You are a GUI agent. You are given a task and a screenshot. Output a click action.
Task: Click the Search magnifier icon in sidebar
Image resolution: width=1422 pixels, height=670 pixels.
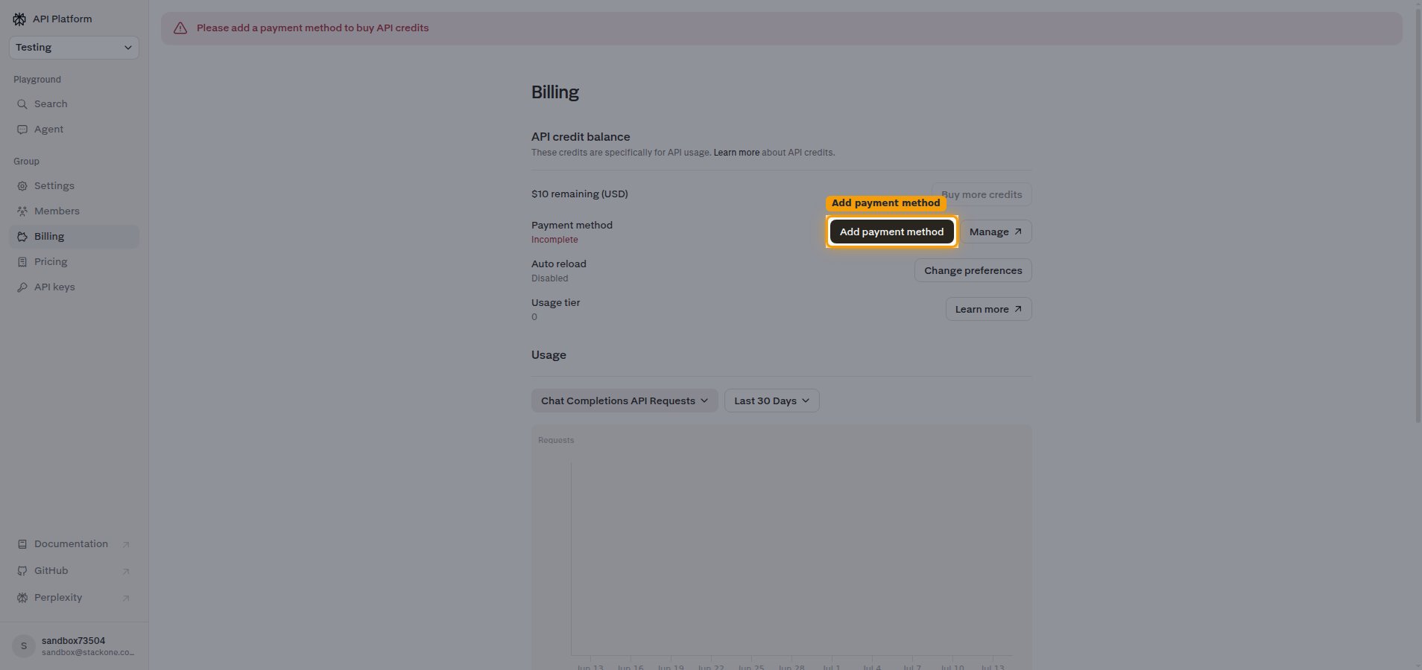(22, 104)
